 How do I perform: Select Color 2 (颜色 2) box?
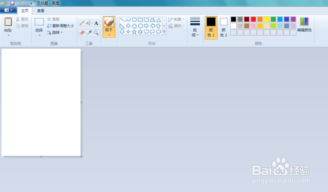click(224, 27)
